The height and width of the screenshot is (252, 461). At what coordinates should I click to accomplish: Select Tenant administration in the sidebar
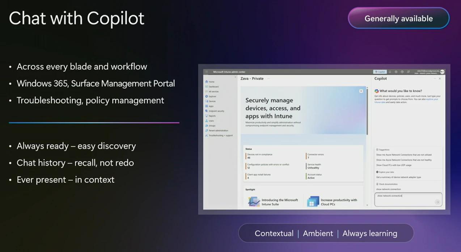pos(217,130)
